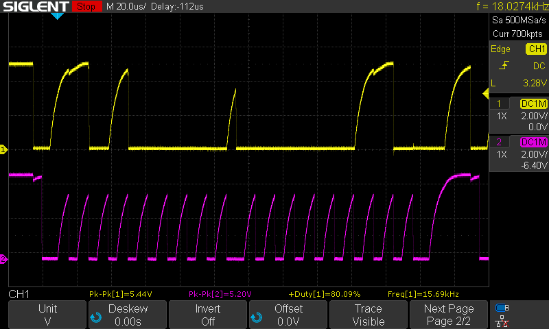The image size is (549, 329).
Task: Click the Sa 500MSa/s sample rate
Action: [519, 21]
